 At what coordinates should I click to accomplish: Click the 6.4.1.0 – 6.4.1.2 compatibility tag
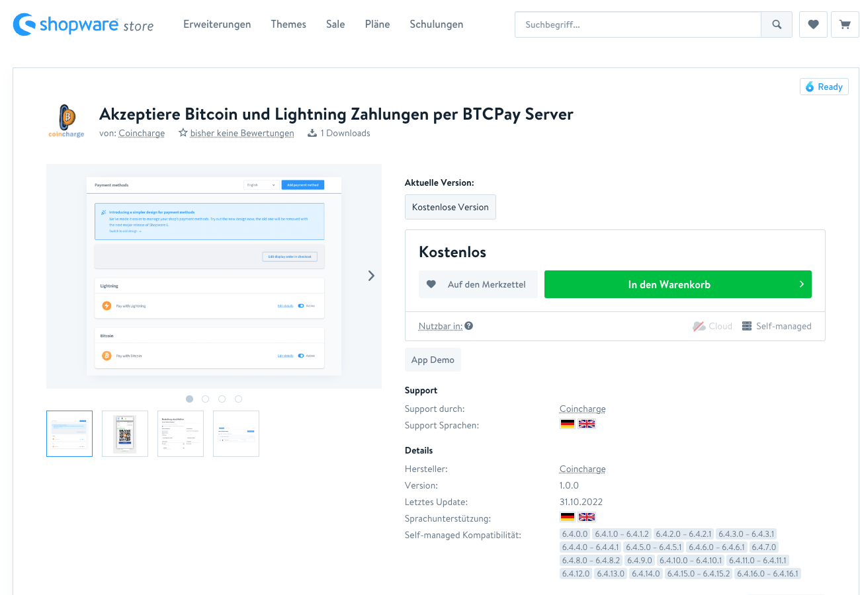(622, 534)
